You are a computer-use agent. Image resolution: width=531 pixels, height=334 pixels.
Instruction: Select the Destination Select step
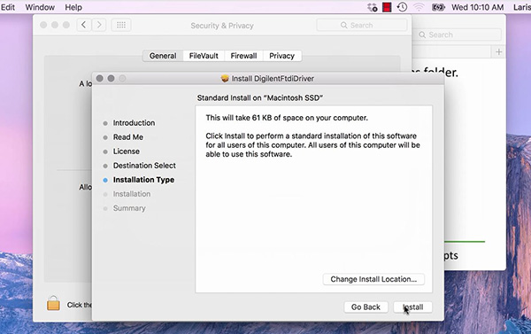click(144, 166)
